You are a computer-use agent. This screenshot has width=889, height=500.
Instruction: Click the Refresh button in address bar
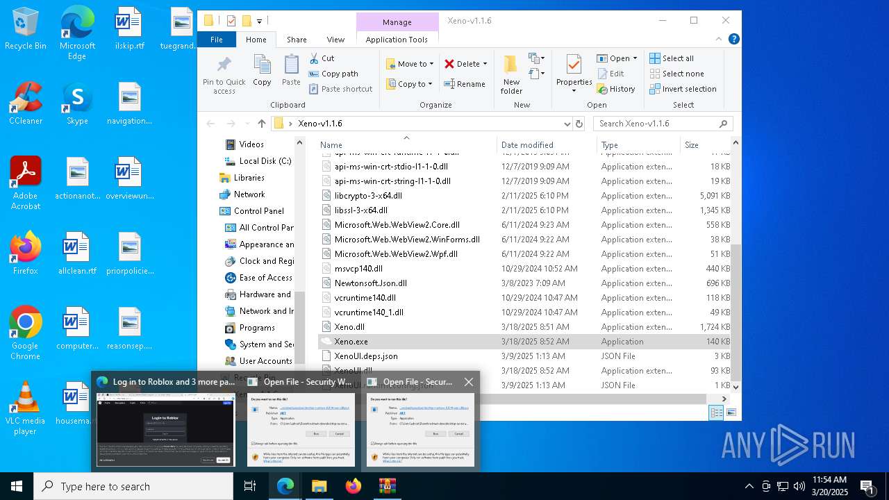579,124
